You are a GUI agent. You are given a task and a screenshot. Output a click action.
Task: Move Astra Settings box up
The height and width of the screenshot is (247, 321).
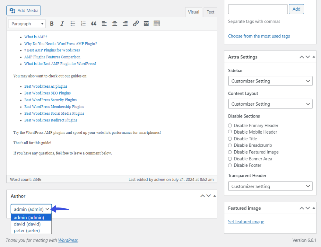coord(302,57)
